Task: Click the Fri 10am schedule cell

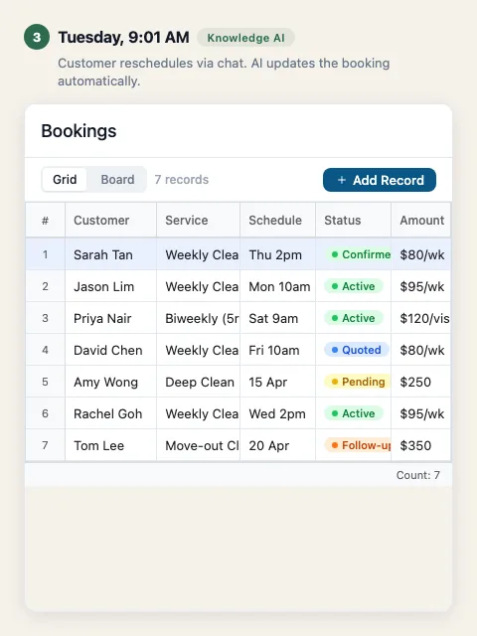Action: (x=278, y=350)
